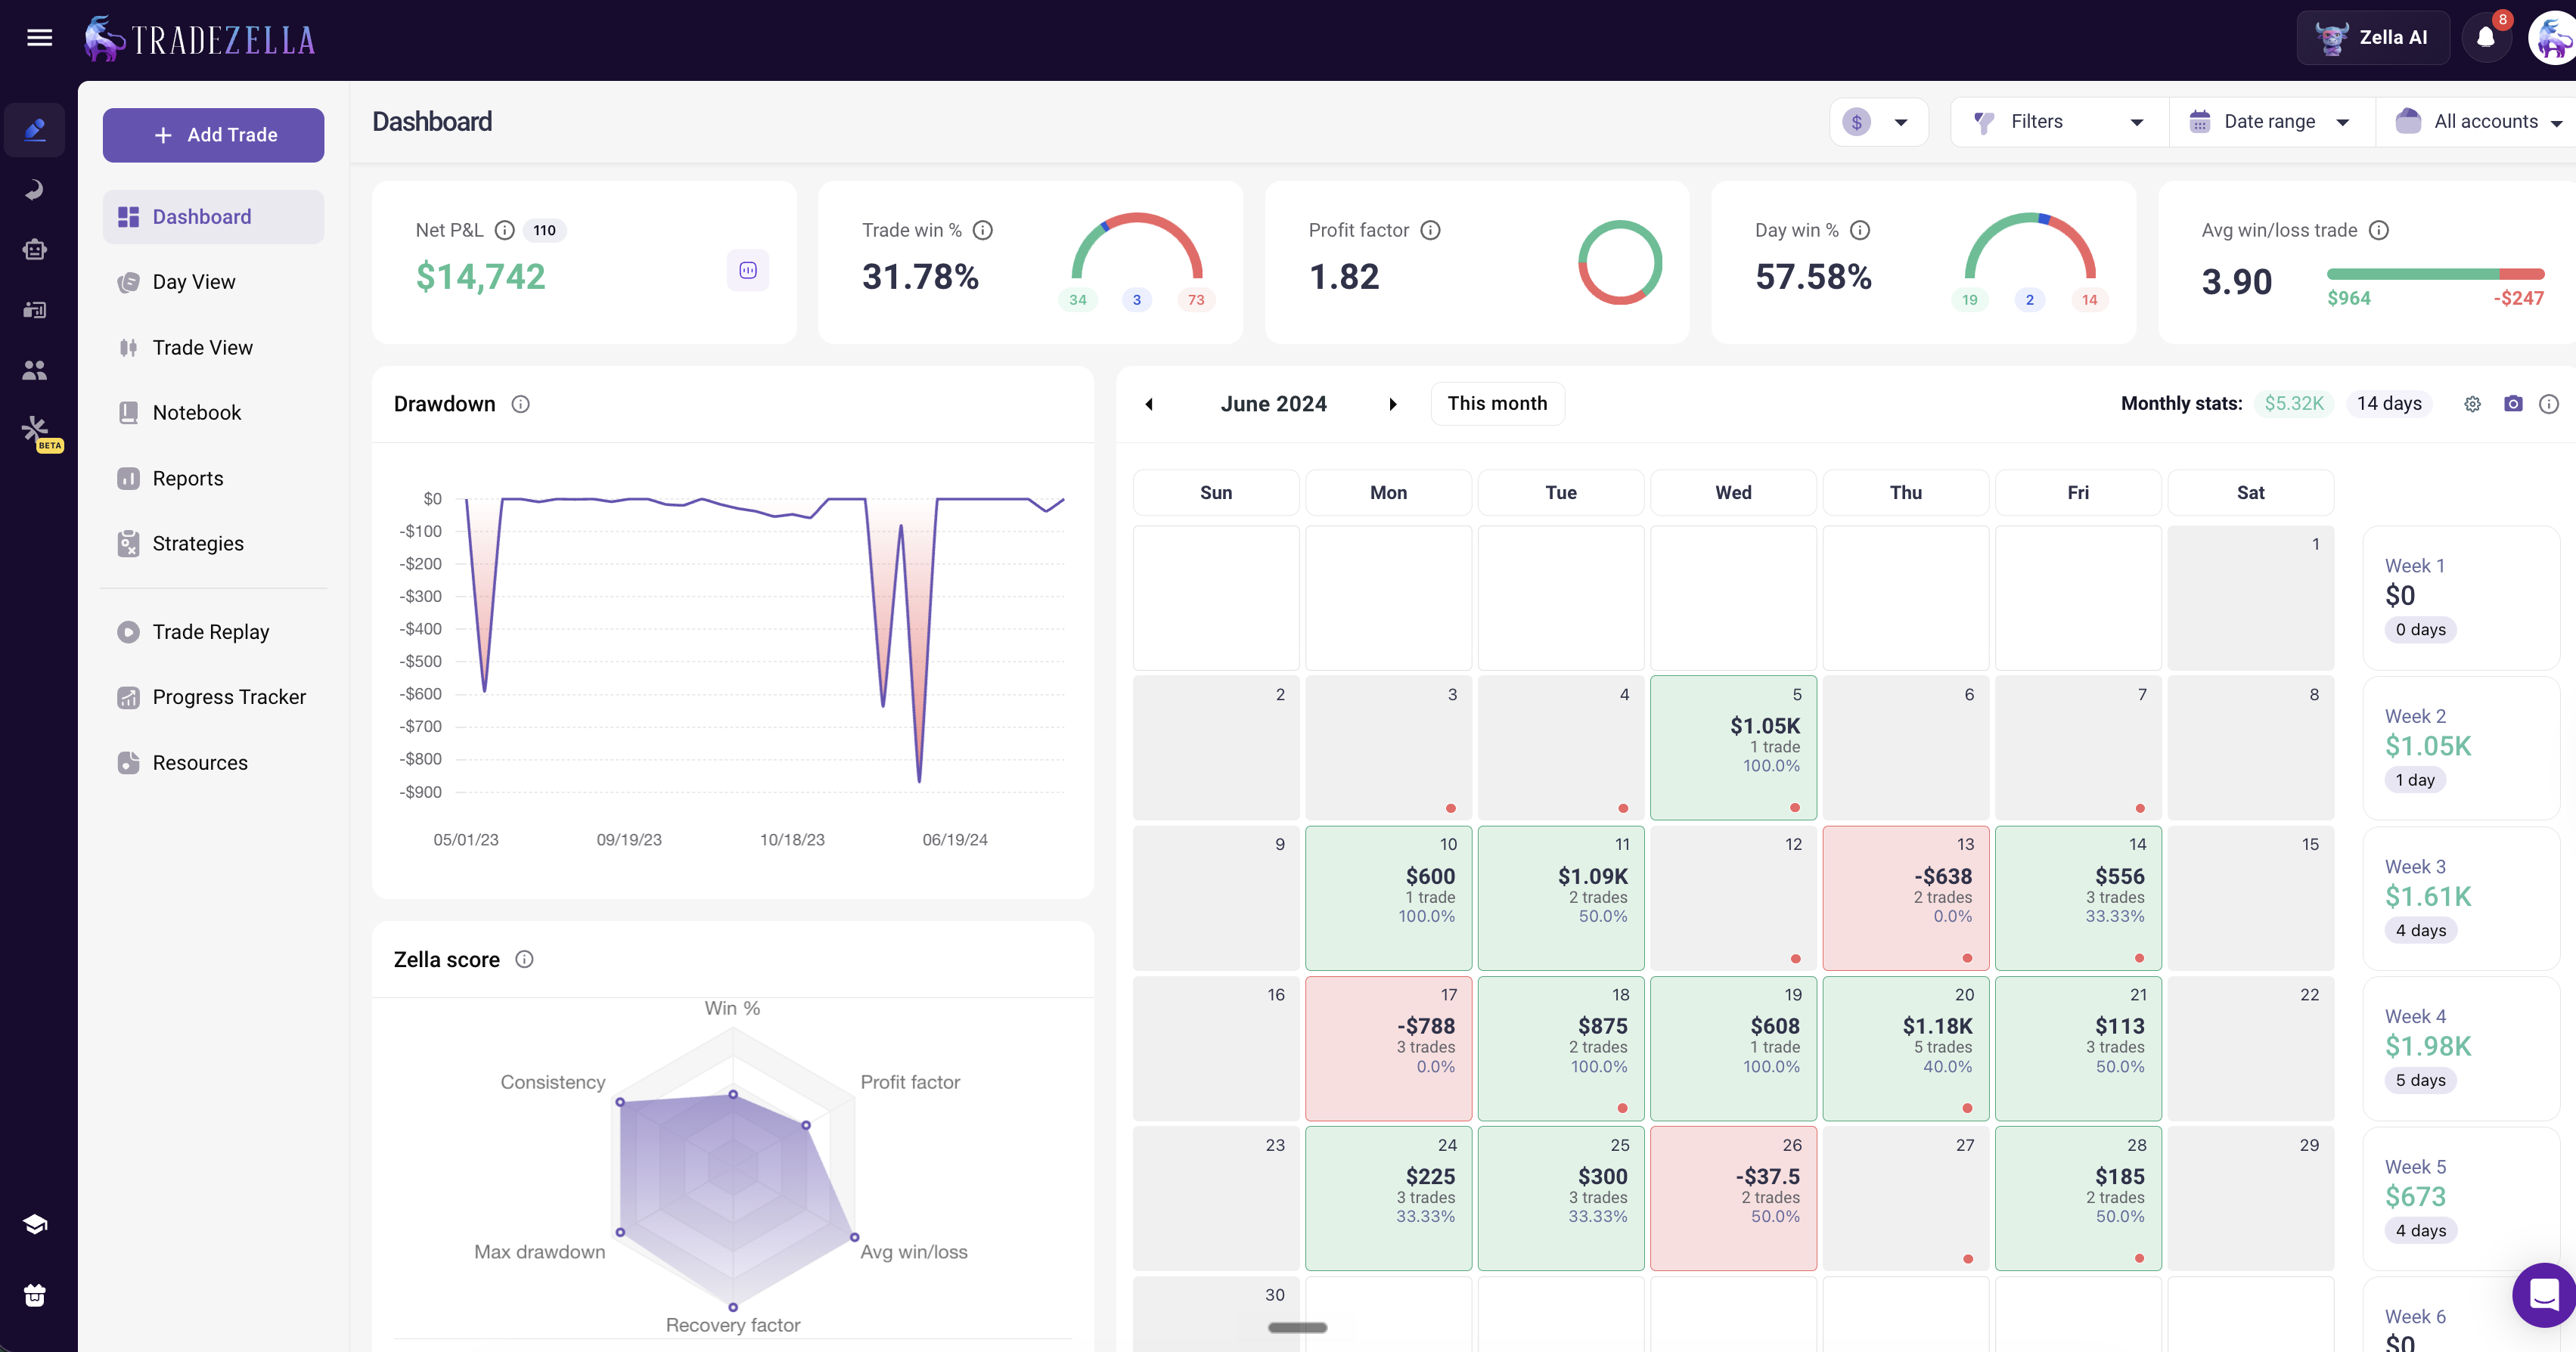Expand the Filters dropdown
Image resolution: width=2576 pixels, height=1352 pixels.
(2060, 122)
